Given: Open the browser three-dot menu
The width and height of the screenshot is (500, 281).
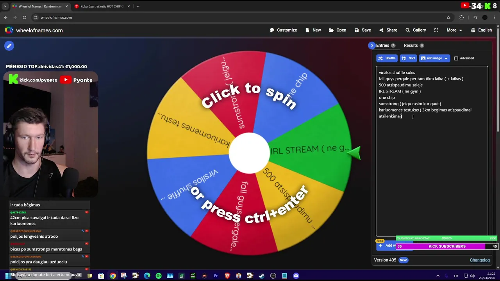Looking at the screenshot, I should (495, 17).
